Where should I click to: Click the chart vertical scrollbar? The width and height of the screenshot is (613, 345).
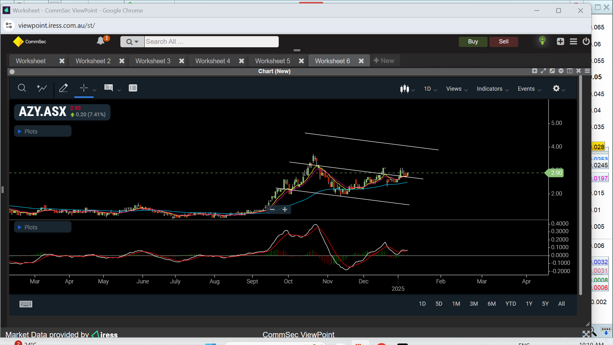coord(580,185)
